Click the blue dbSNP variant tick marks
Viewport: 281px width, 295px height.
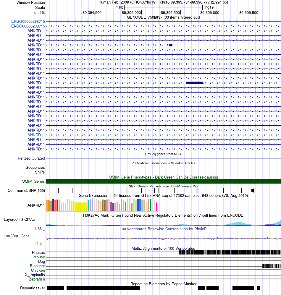pyautogui.click(x=197, y=191)
